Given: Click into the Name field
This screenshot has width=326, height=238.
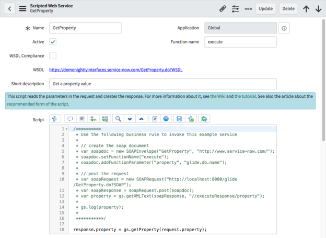Looking at the screenshot, I should click(x=85, y=28).
